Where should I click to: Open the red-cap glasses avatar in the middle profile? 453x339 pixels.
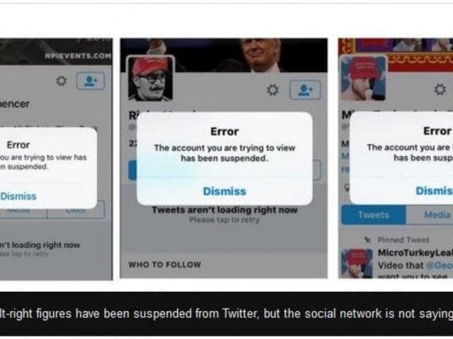pos(151,78)
